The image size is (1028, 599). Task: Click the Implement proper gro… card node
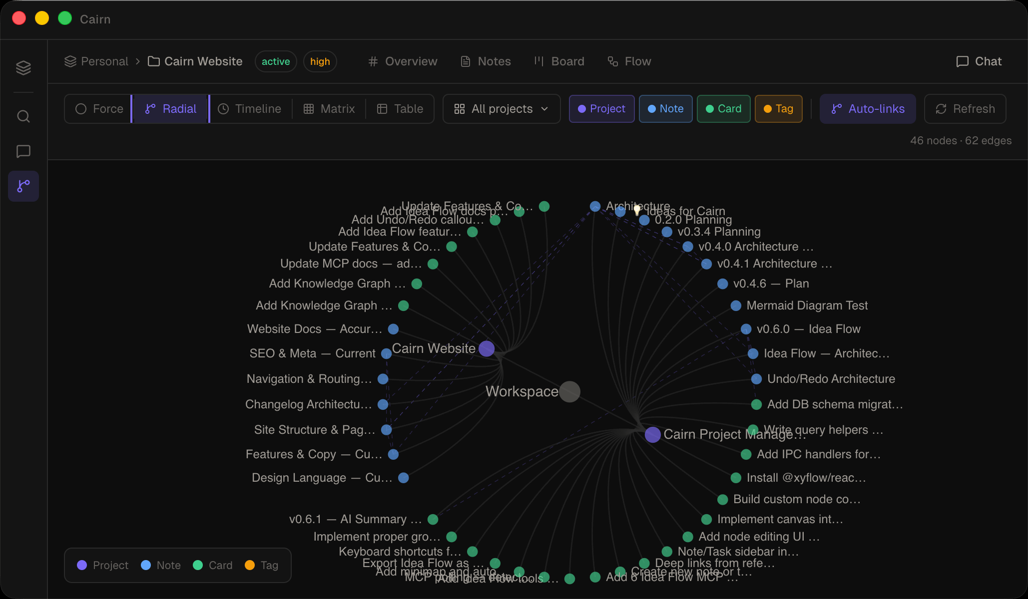pyautogui.click(x=452, y=537)
